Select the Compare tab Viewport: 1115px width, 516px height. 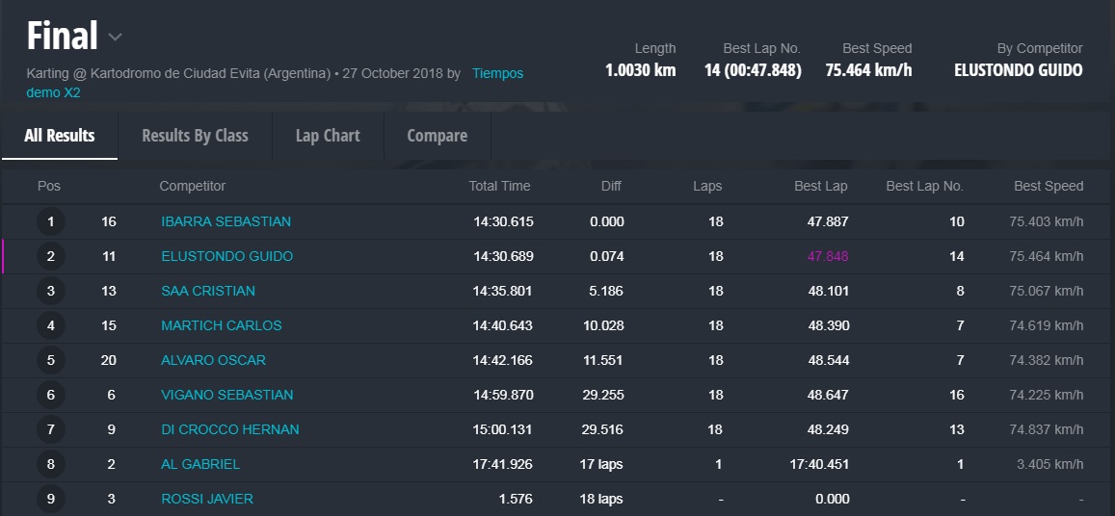pyautogui.click(x=437, y=136)
